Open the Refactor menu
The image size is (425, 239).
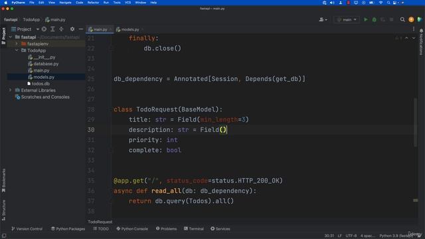pos(93,3)
